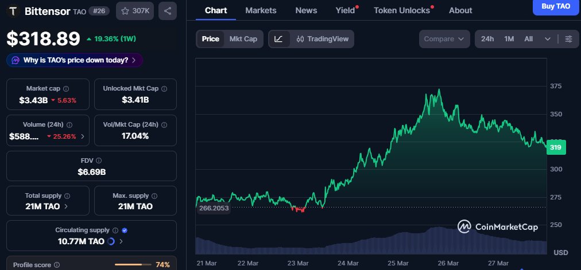The width and height of the screenshot is (581, 270).
Task: Click the $3.43B market cap value
Action: pyautogui.click(x=33, y=100)
